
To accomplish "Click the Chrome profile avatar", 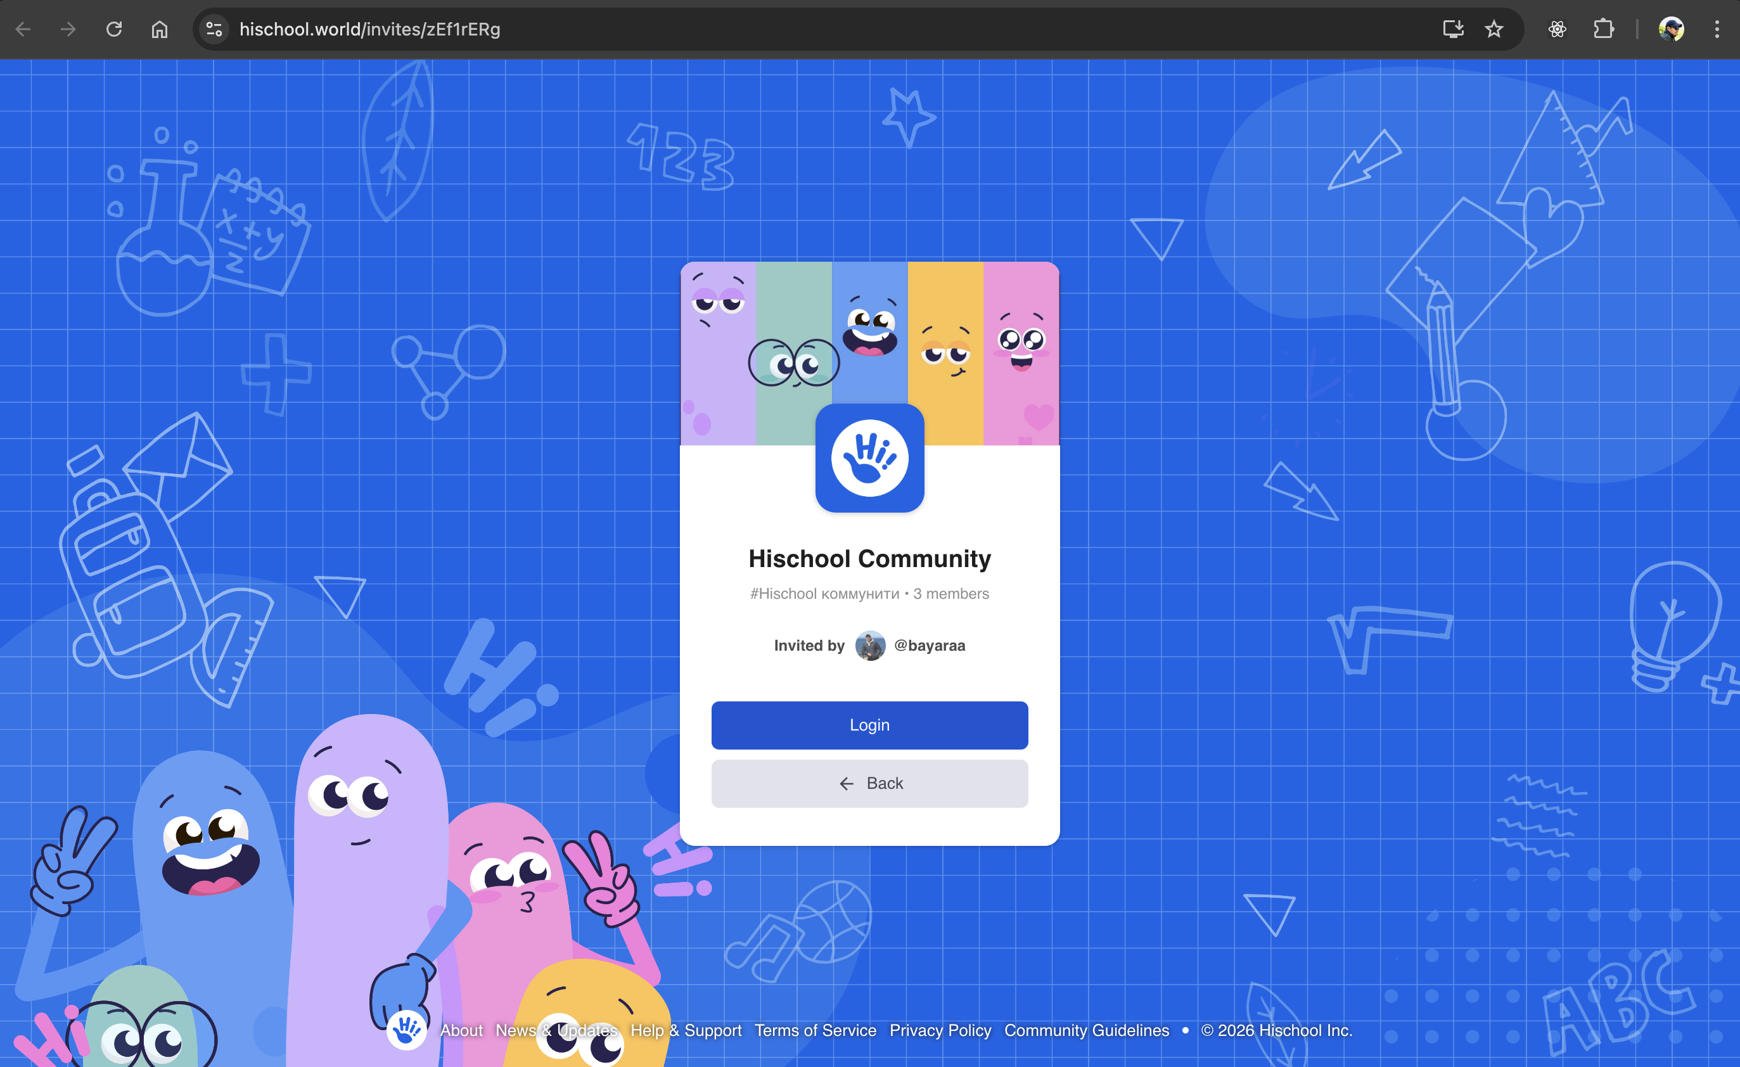I will (x=1671, y=29).
